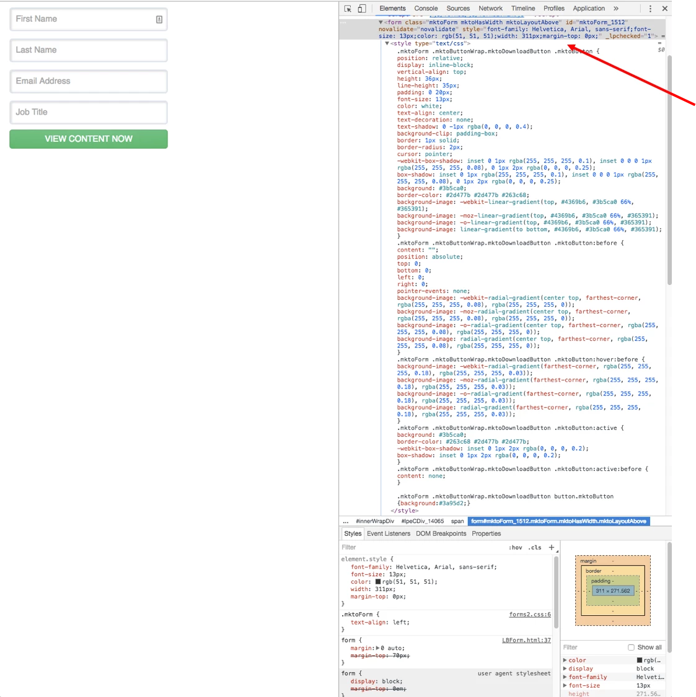Click the Elements panel vertical scrollbar
Viewport: 696px width, 697px height.
point(669,169)
